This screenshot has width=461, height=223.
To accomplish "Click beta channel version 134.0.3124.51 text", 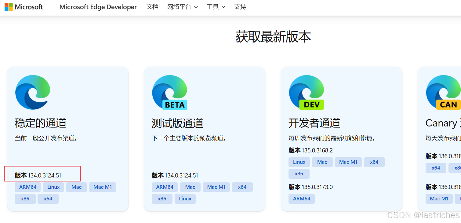I will [x=175, y=175].
